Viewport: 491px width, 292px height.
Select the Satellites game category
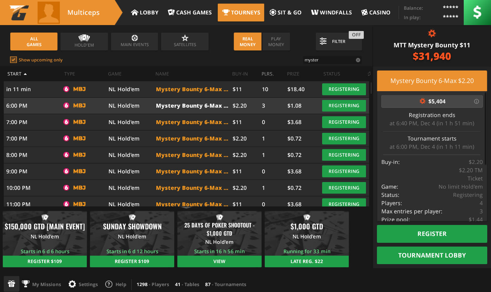point(185,41)
